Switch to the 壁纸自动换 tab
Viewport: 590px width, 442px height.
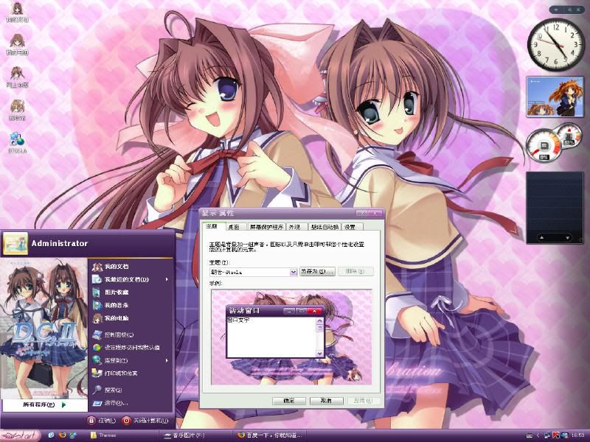(324, 227)
